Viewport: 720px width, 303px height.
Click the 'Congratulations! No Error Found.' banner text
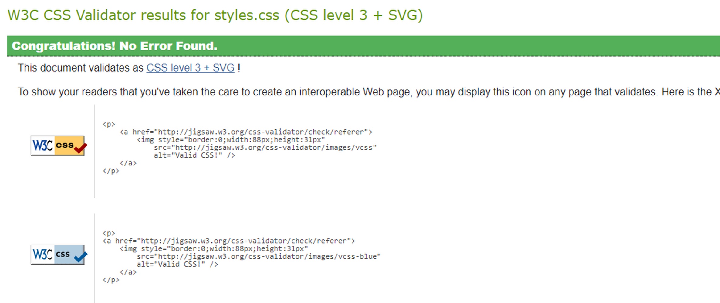click(114, 46)
